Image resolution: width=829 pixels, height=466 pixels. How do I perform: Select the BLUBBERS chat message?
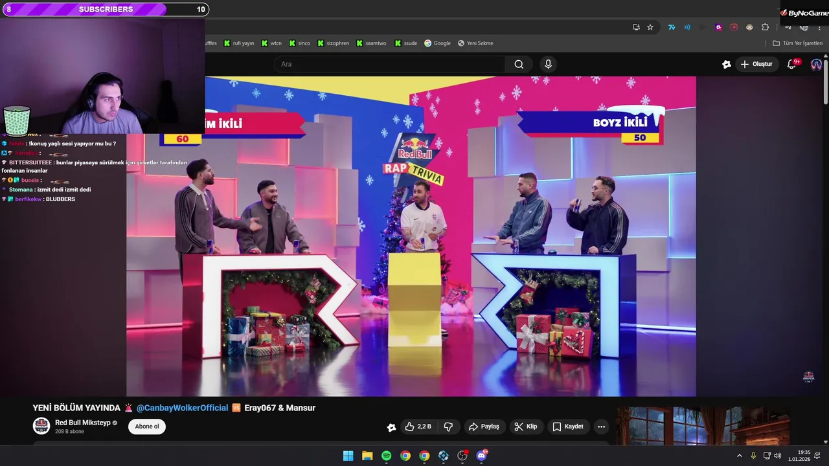[39, 199]
